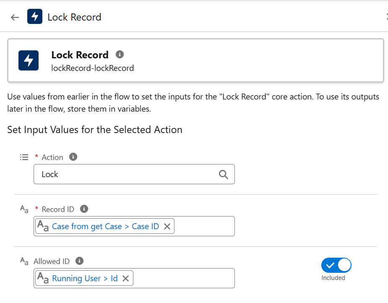388x303 pixels.
Task: Open the info tooltip beside Lock Record title
Action: click(120, 55)
